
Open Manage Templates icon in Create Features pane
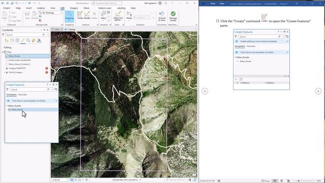[x=56, y=89]
